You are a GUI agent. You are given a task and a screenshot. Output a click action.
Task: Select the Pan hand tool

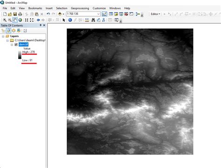click(x=15, y=20)
